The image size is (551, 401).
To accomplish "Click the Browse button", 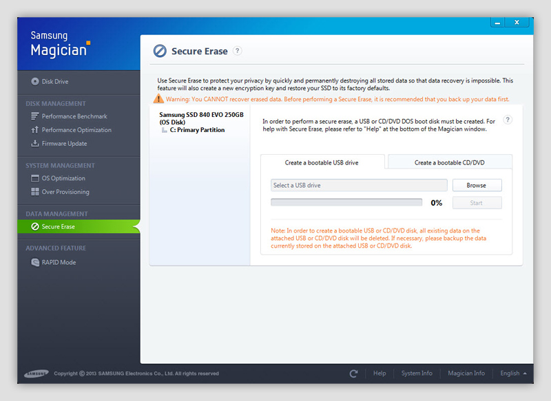I will click(x=477, y=185).
